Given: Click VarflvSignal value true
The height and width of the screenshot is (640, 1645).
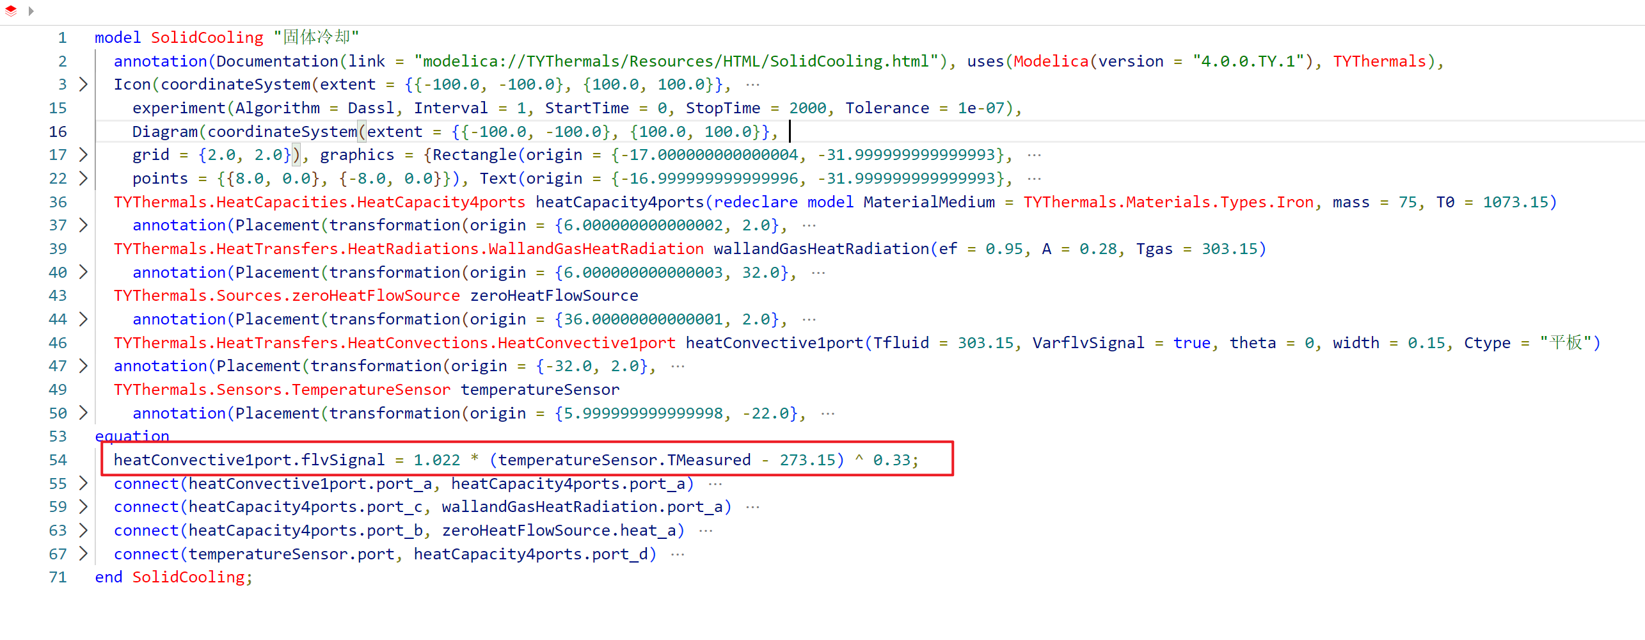Looking at the screenshot, I should 1192,342.
